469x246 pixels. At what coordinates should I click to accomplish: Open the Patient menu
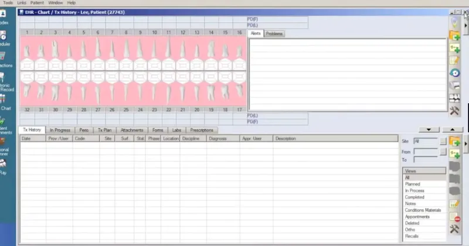[x=37, y=3]
